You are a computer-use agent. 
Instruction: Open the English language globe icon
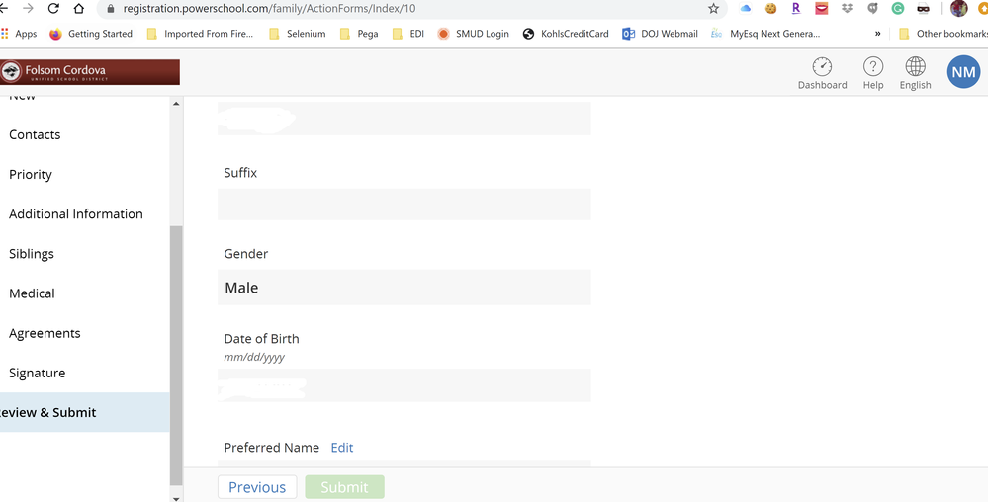[x=915, y=68]
